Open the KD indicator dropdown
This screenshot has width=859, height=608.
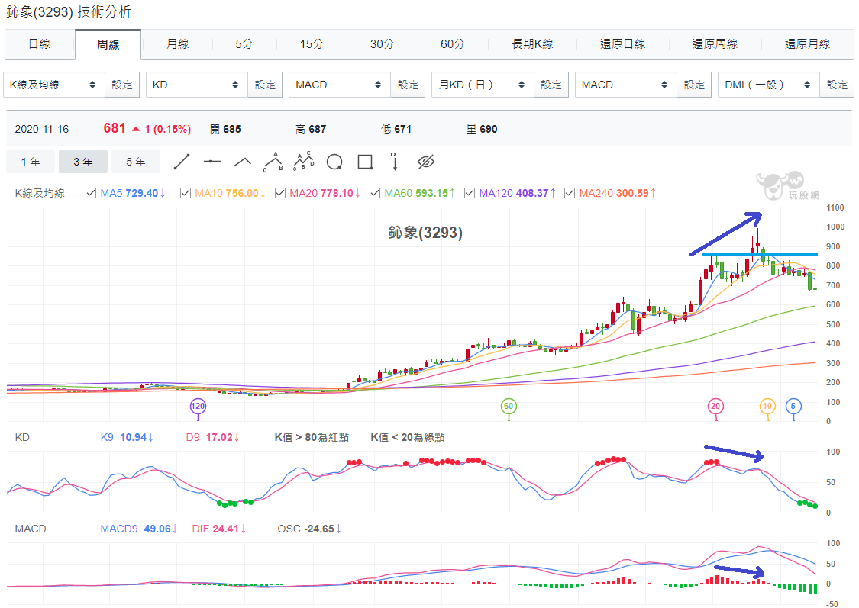(197, 85)
